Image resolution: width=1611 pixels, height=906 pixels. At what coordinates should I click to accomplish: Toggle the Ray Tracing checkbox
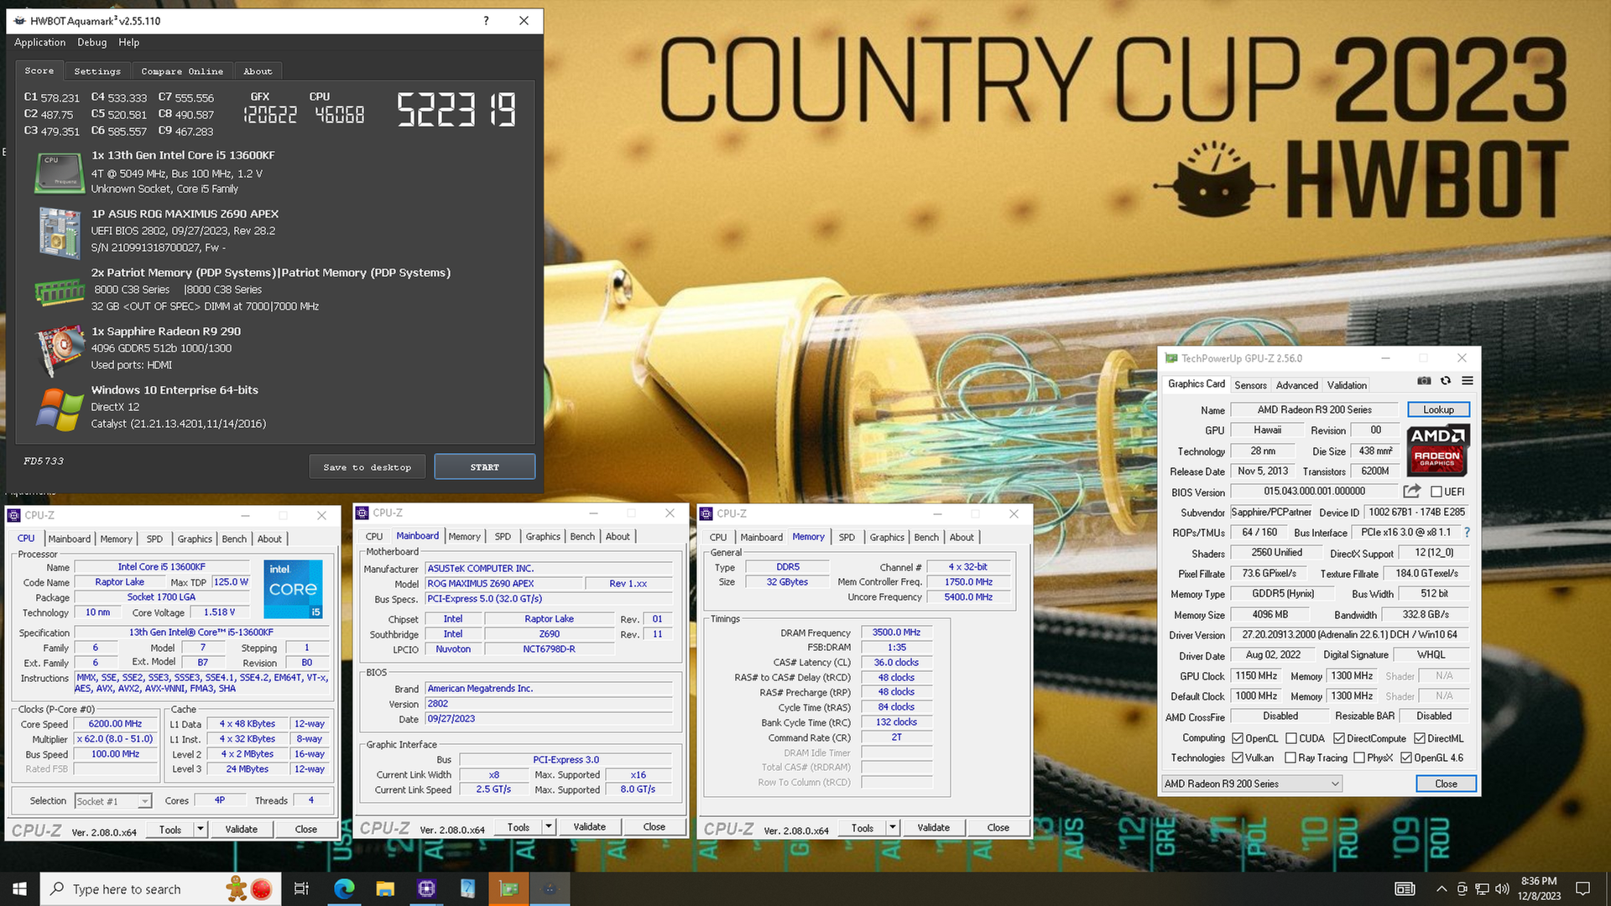(x=1290, y=758)
